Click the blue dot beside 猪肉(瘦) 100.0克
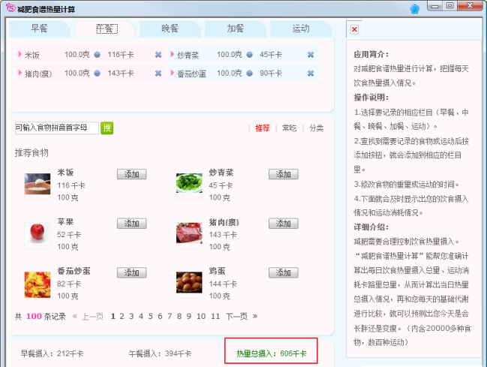 [98, 74]
